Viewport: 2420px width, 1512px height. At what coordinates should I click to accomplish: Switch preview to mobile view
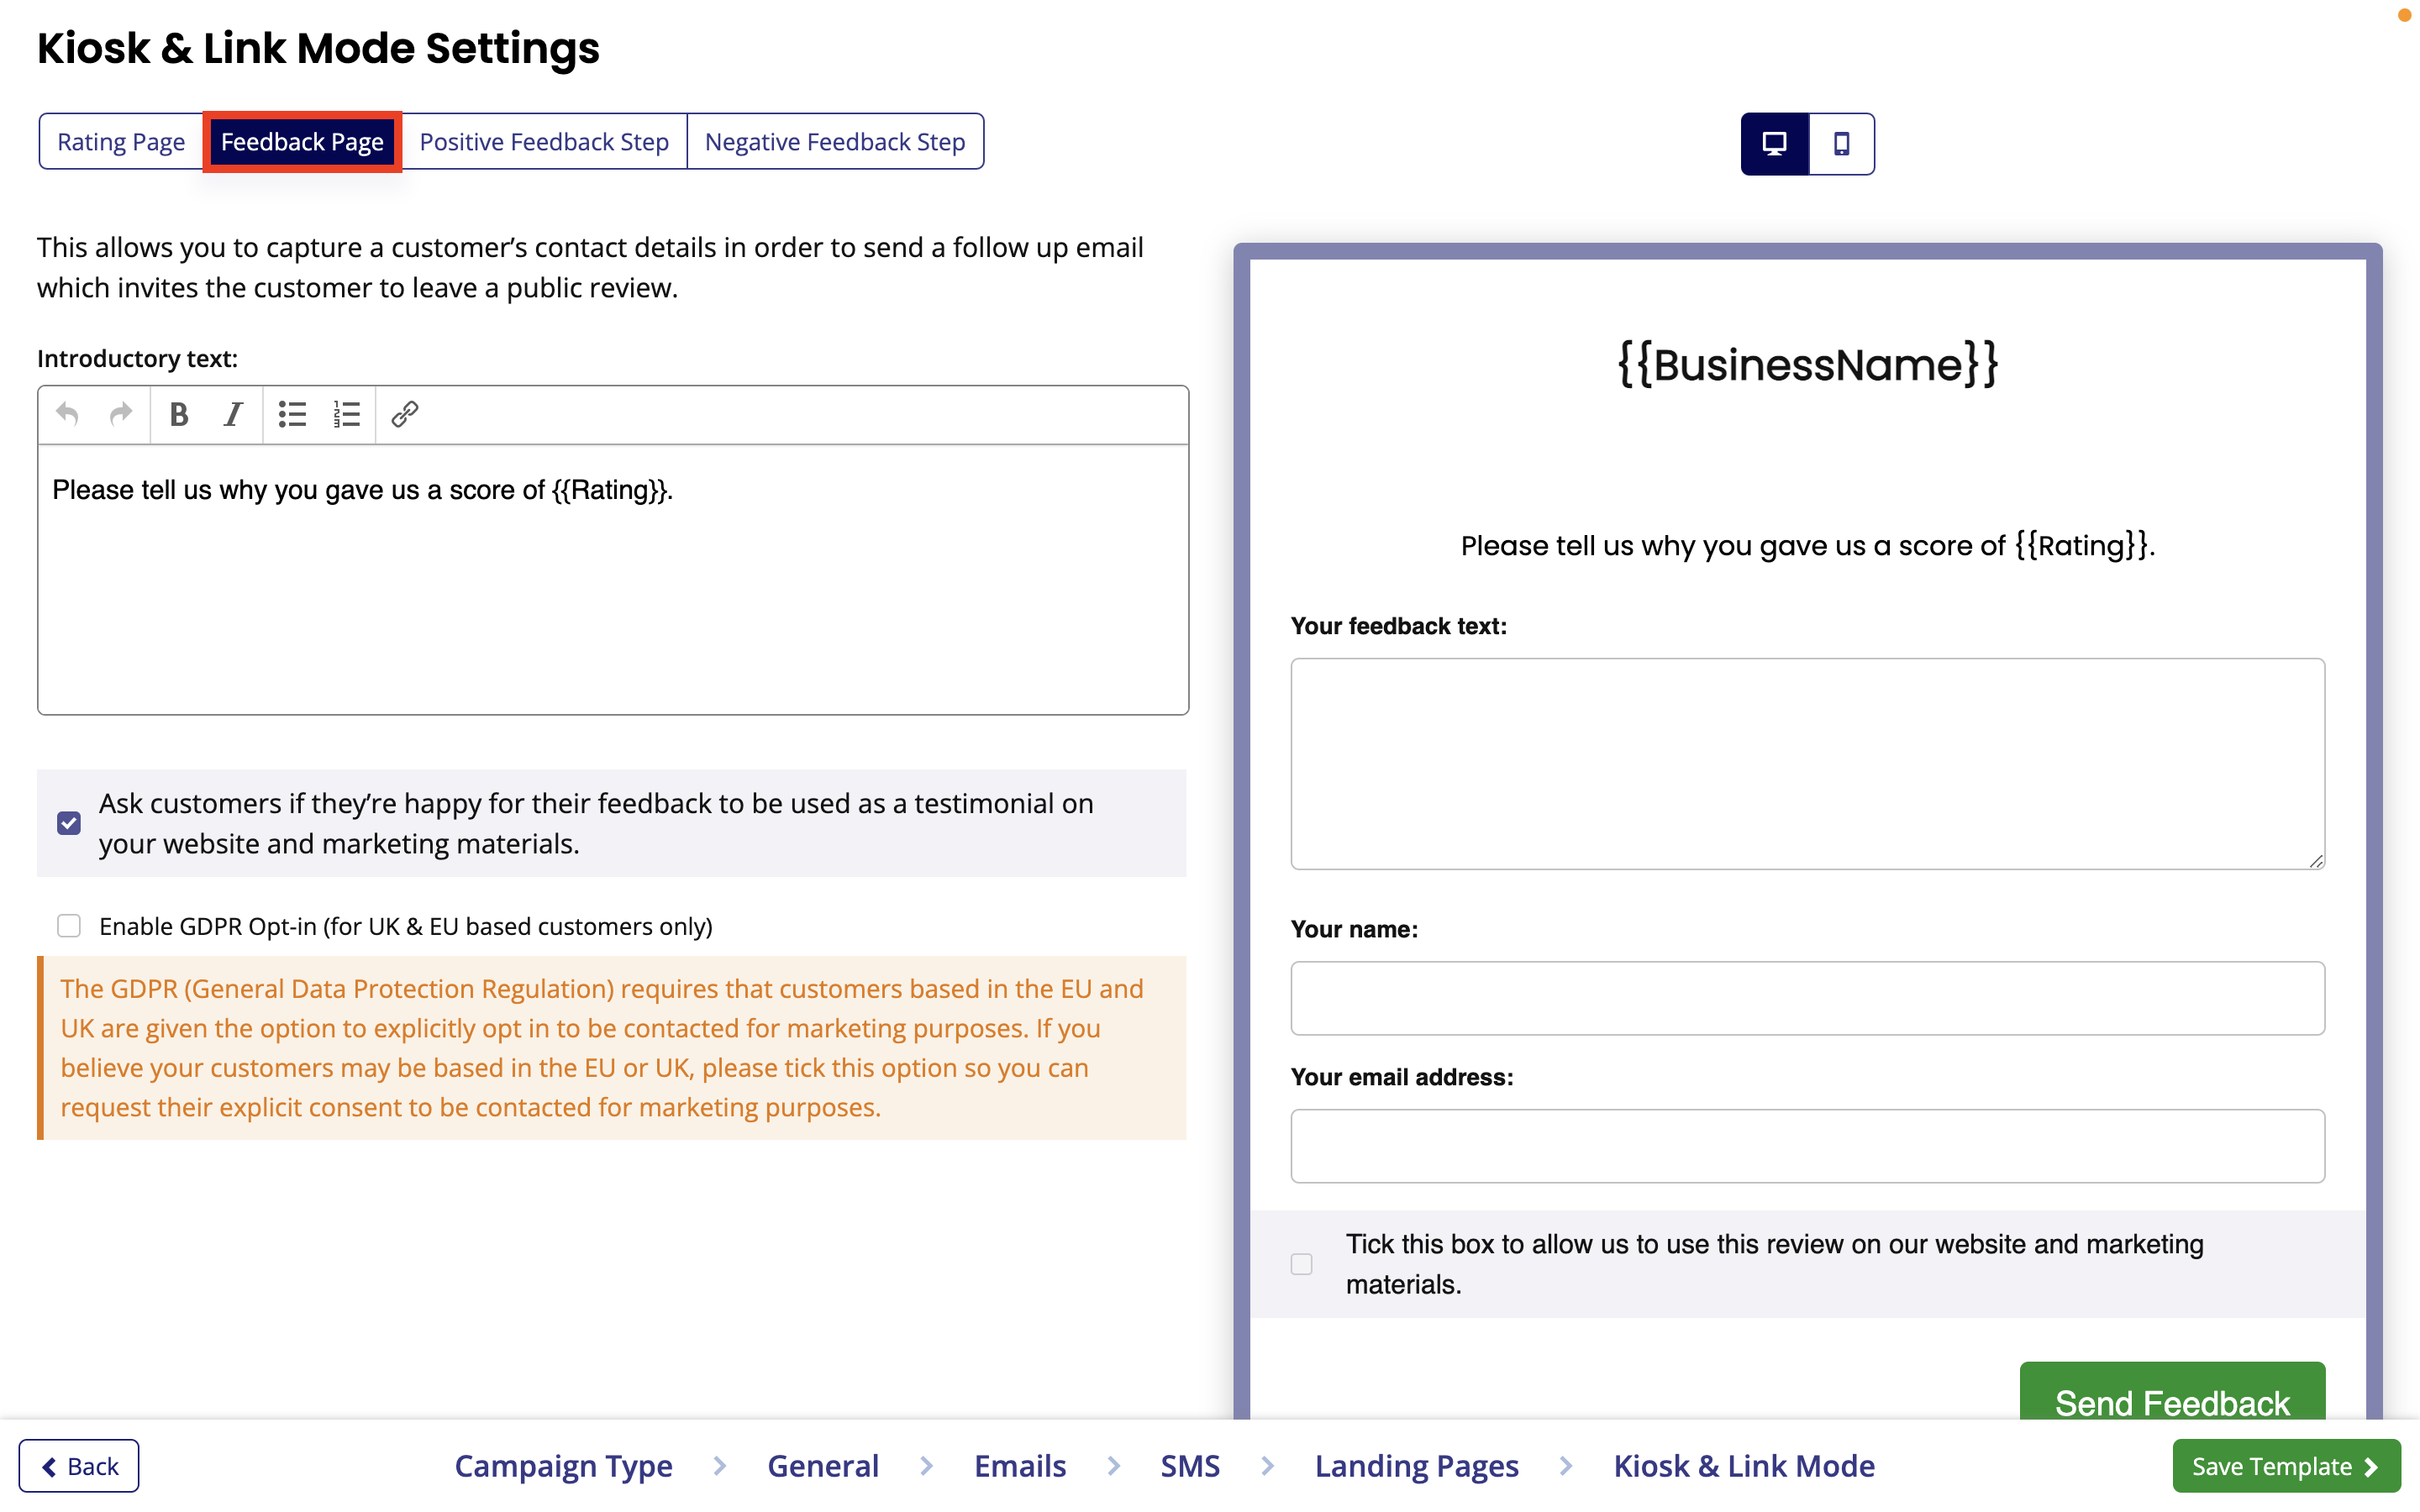[1841, 144]
